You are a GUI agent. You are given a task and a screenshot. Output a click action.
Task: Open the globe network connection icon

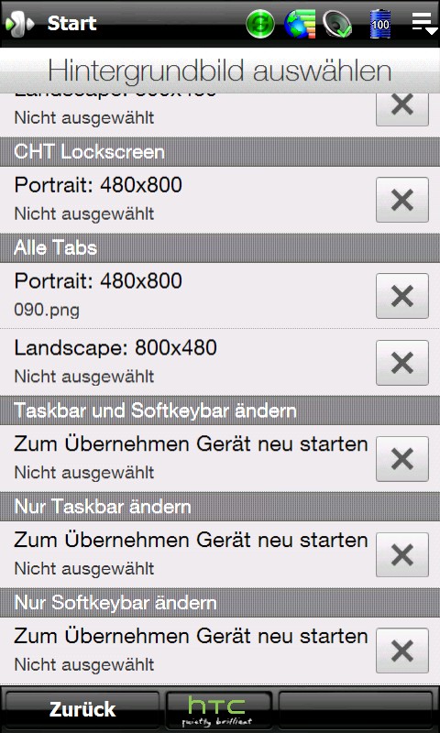pyautogui.click(x=300, y=24)
